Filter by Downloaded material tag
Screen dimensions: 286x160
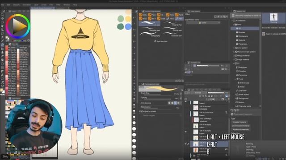(240, 126)
